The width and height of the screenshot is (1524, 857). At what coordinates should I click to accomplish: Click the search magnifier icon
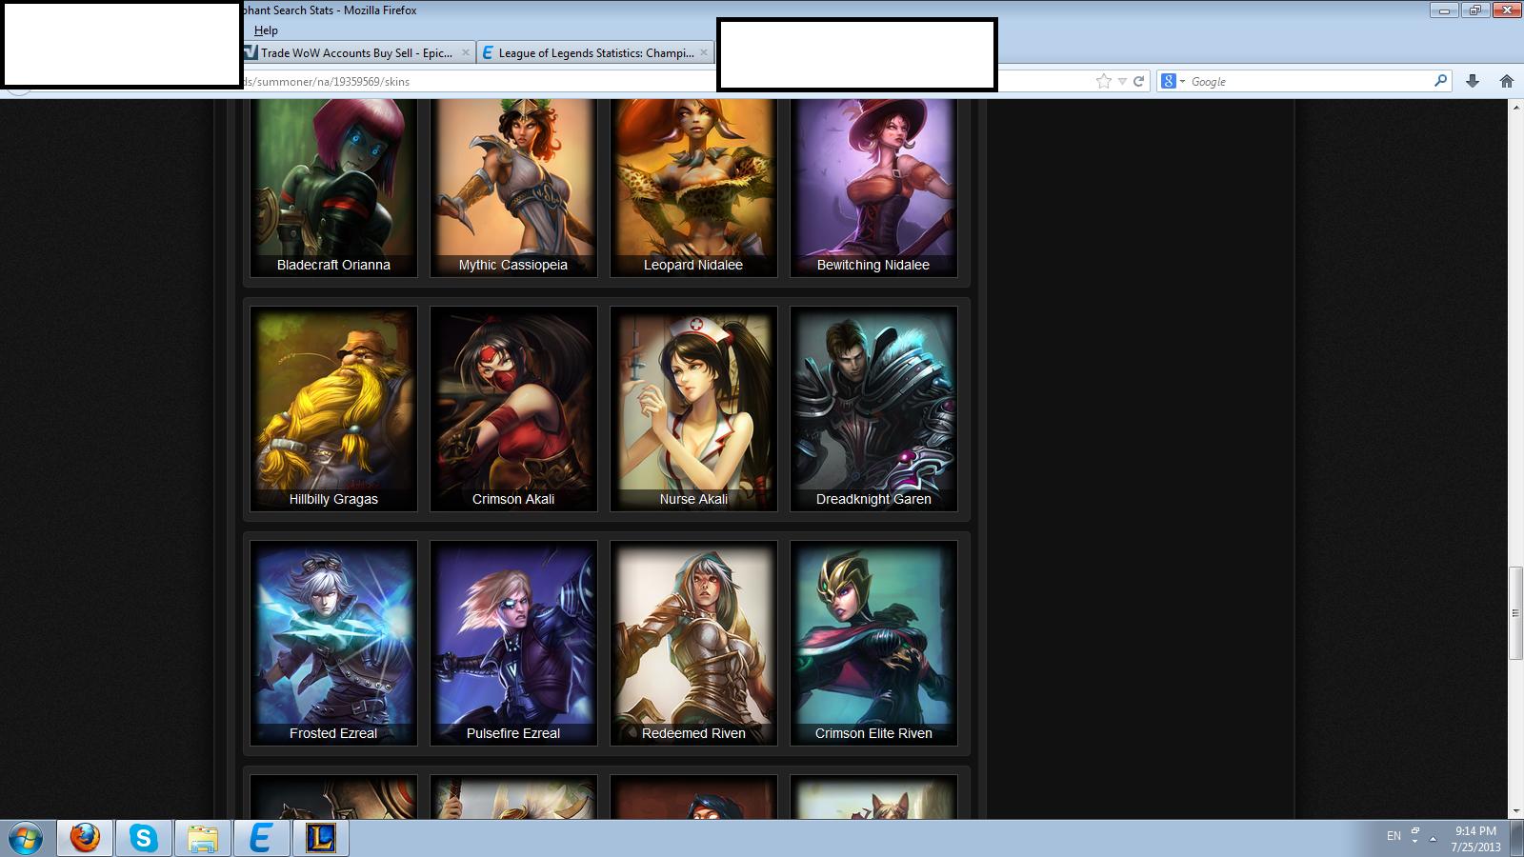[x=1440, y=81]
